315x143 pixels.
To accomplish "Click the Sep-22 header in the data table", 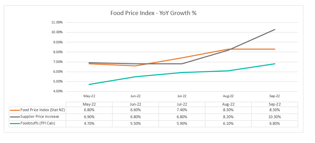I will click(x=274, y=104).
